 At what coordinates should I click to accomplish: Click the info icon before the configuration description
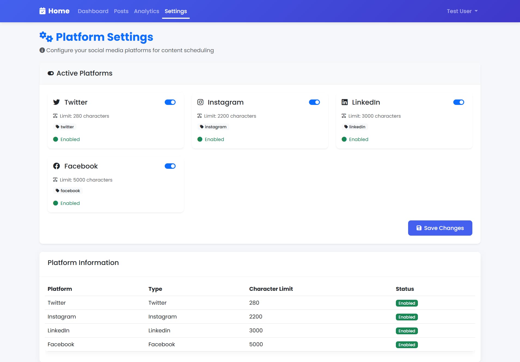[x=42, y=50]
